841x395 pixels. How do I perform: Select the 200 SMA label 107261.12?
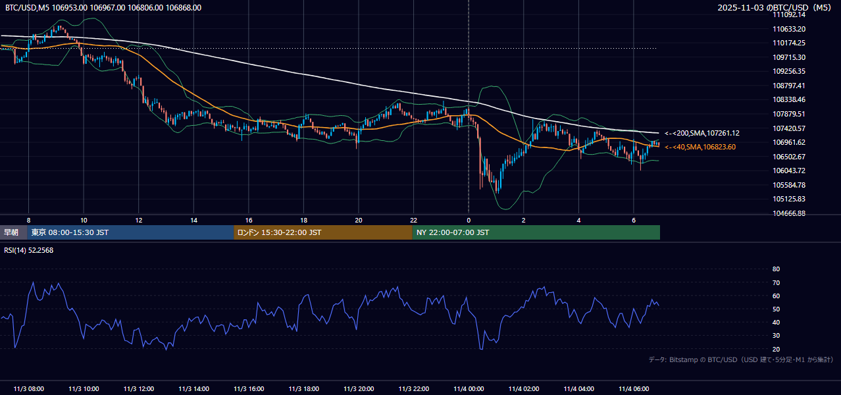coord(702,133)
